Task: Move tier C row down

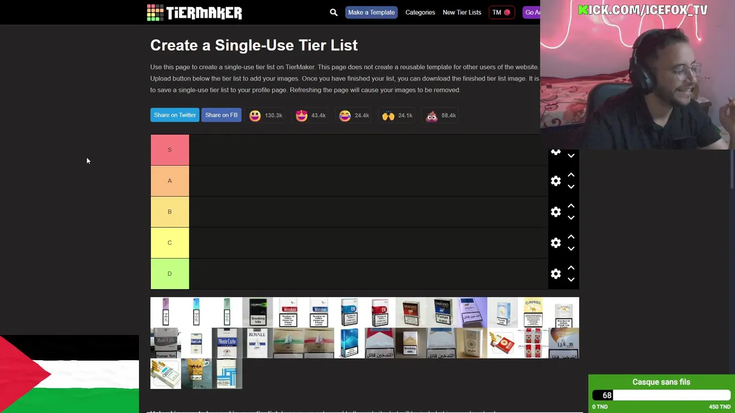Action: 571,248
